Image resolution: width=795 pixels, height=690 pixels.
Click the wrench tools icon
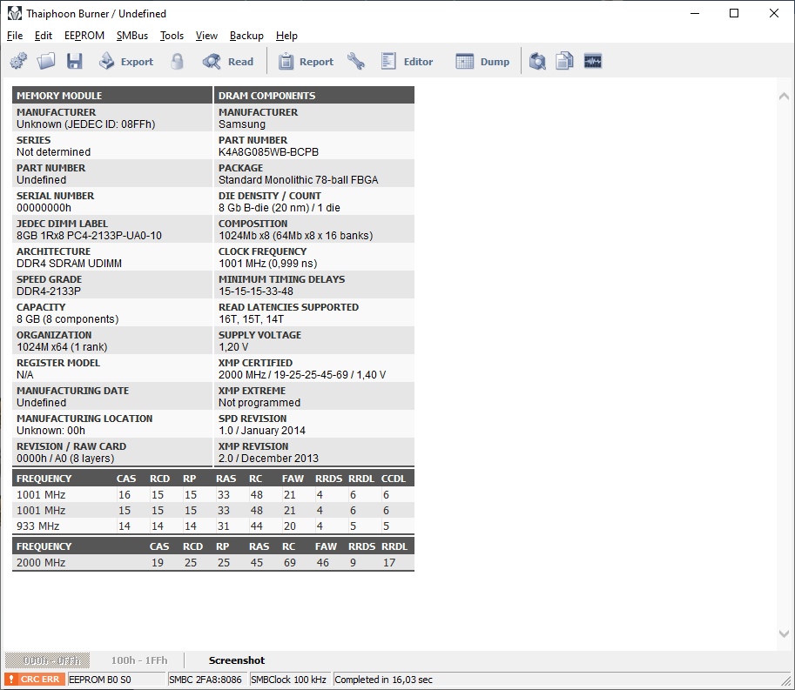click(356, 61)
